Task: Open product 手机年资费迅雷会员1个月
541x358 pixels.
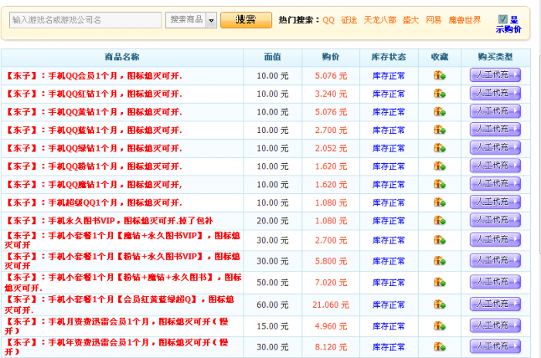Action: [x=117, y=347]
